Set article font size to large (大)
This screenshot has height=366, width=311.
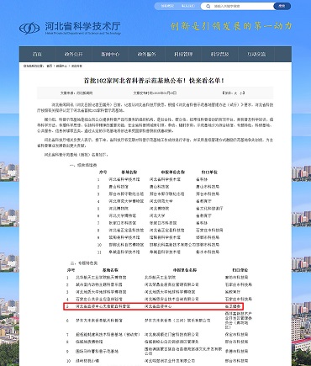point(235,93)
